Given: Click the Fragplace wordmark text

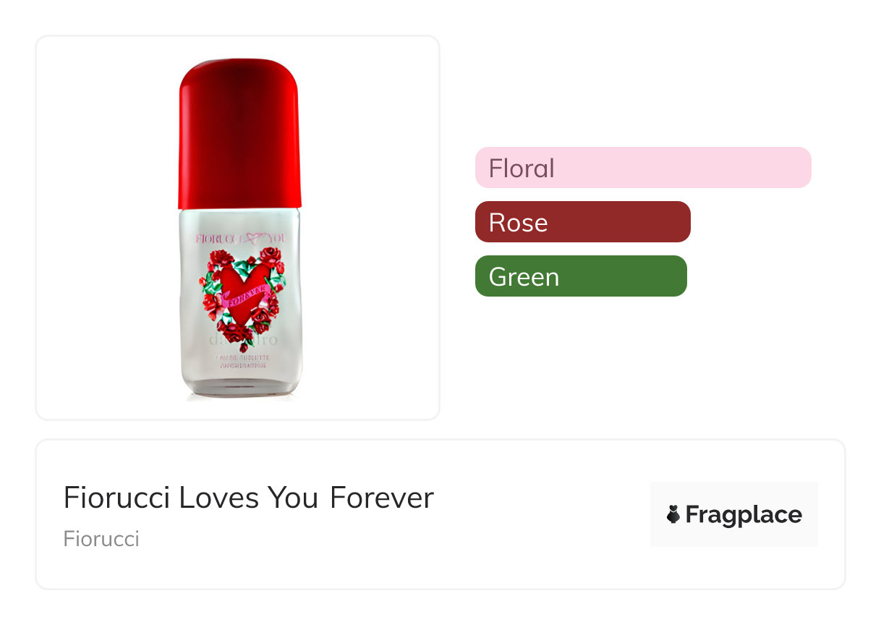Looking at the screenshot, I should click(x=744, y=515).
